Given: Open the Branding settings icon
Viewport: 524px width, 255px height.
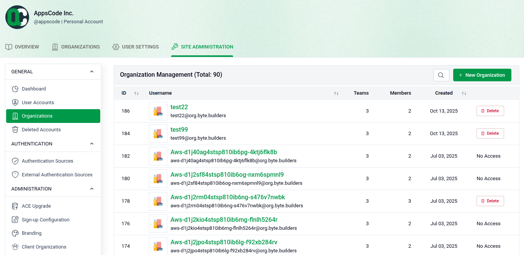Looking at the screenshot, I should (x=15, y=233).
